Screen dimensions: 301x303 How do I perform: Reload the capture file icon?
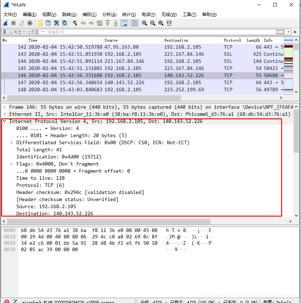(x=65, y=23)
